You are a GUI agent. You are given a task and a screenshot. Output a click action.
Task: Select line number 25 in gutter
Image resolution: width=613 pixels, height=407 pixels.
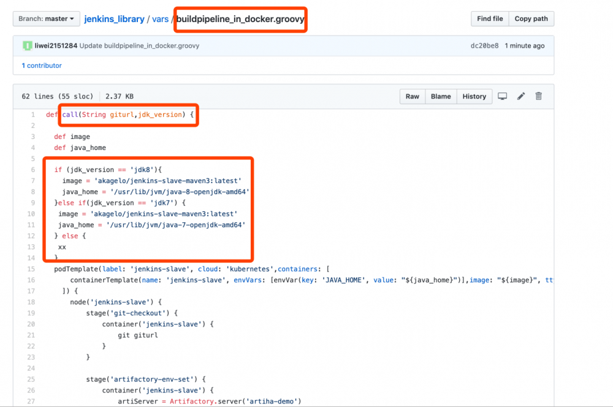click(31, 379)
